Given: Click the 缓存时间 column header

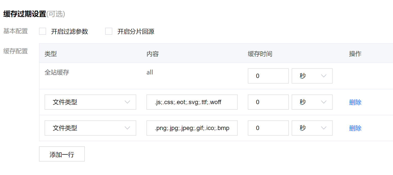Looking at the screenshot, I should (260, 54).
